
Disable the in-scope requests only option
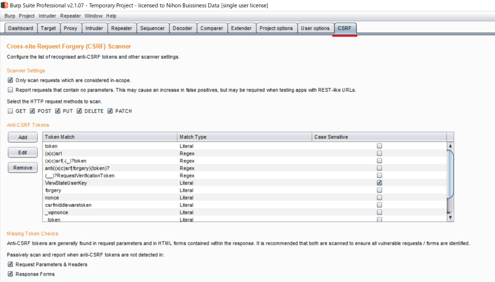coord(10,80)
